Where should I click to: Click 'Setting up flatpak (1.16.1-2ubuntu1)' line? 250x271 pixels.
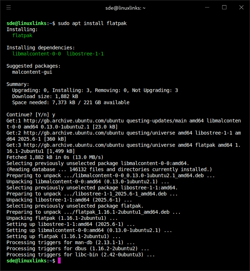pos(63,236)
